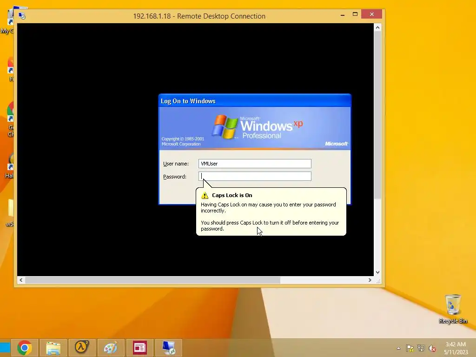Click the horizontal scrollbar left arrow
Viewport: 476px width, 357px height.
point(21,280)
